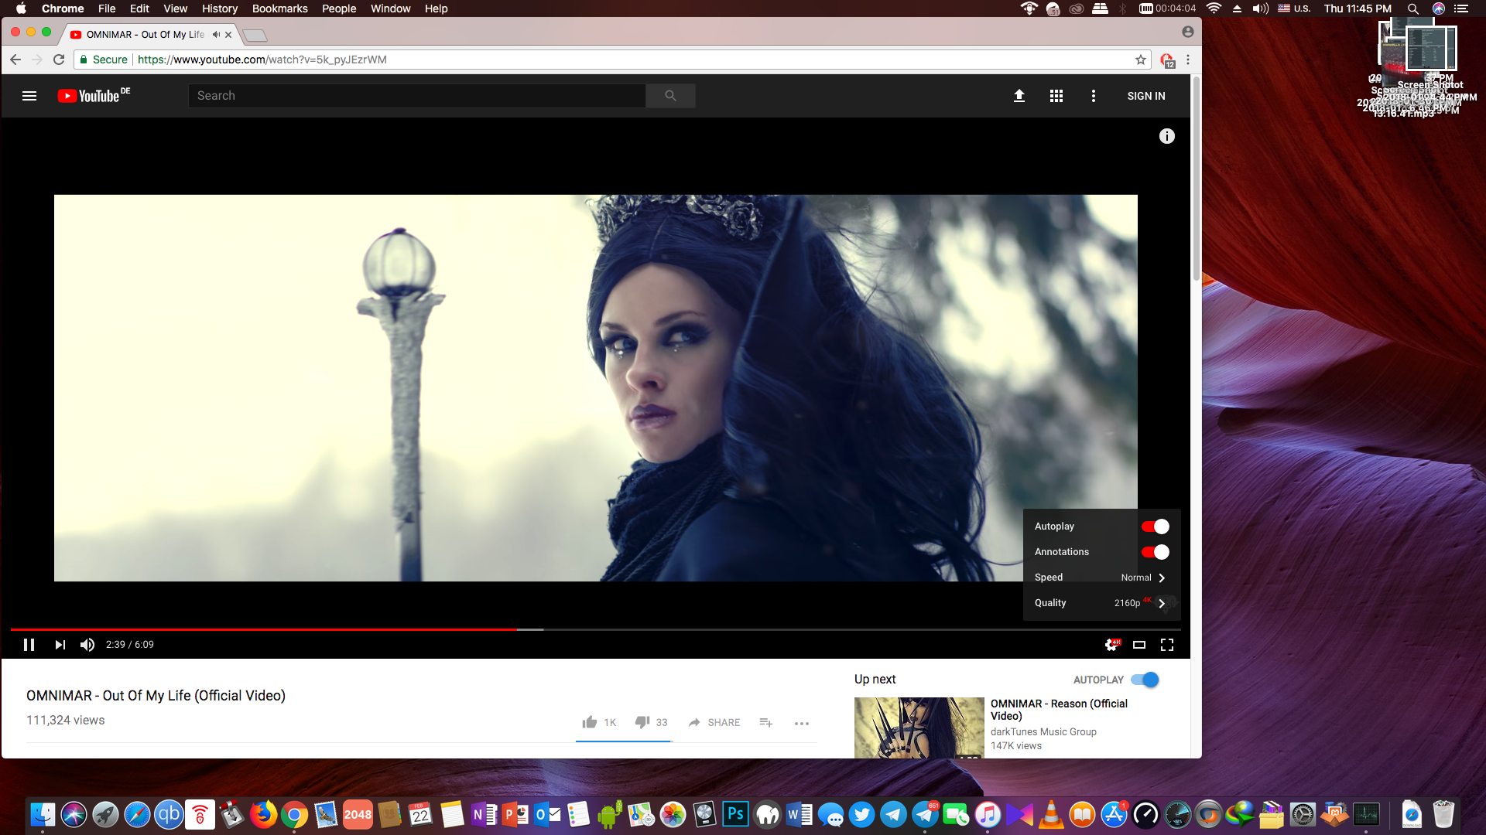
Task: Open VLC from the dock
Action: point(1051,814)
